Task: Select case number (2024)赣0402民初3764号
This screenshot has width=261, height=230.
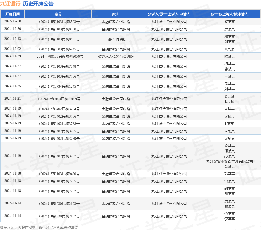Action: [x=59, y=109]
